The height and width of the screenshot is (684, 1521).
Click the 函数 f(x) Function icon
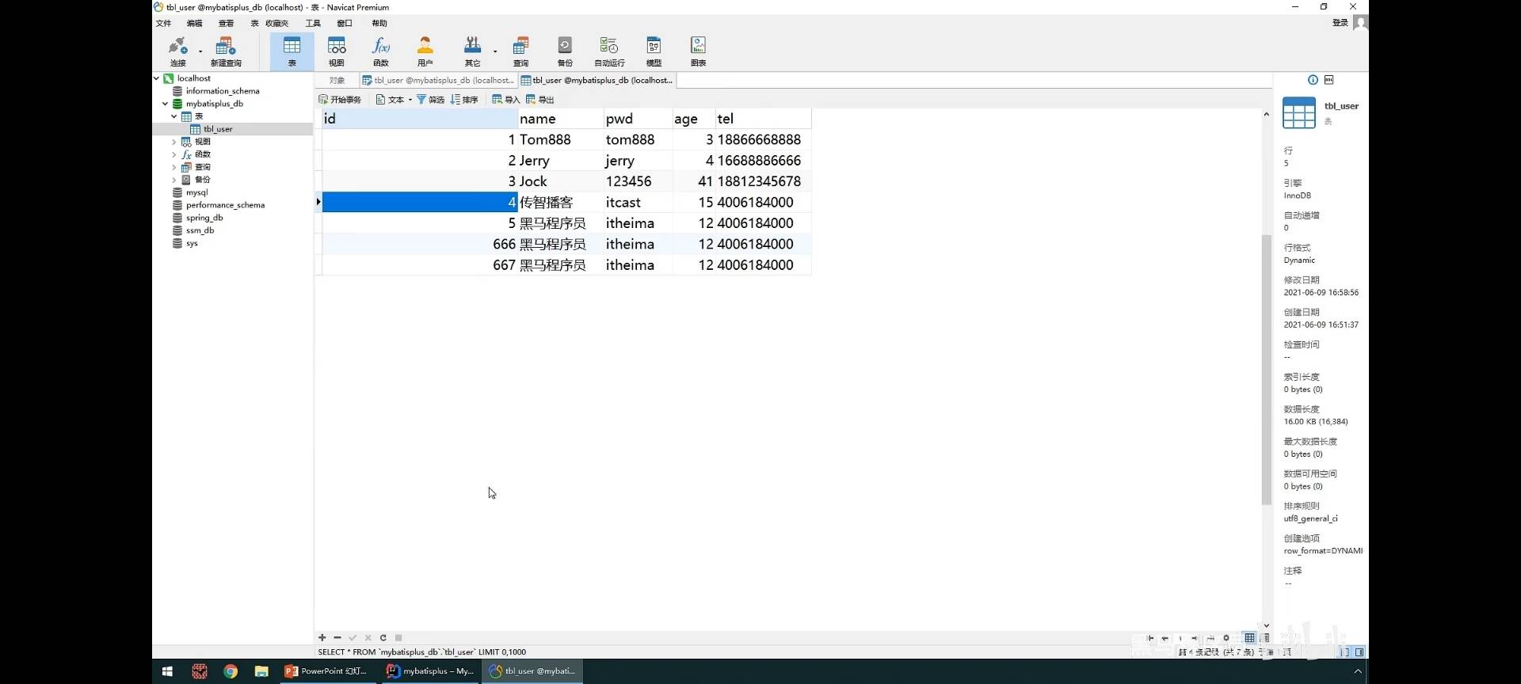[381, 51]
